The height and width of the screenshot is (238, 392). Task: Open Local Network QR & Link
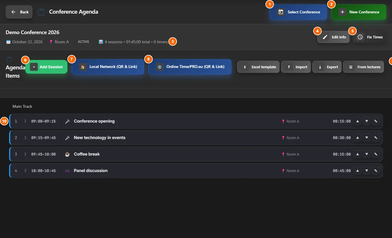[x=108, y=67]
